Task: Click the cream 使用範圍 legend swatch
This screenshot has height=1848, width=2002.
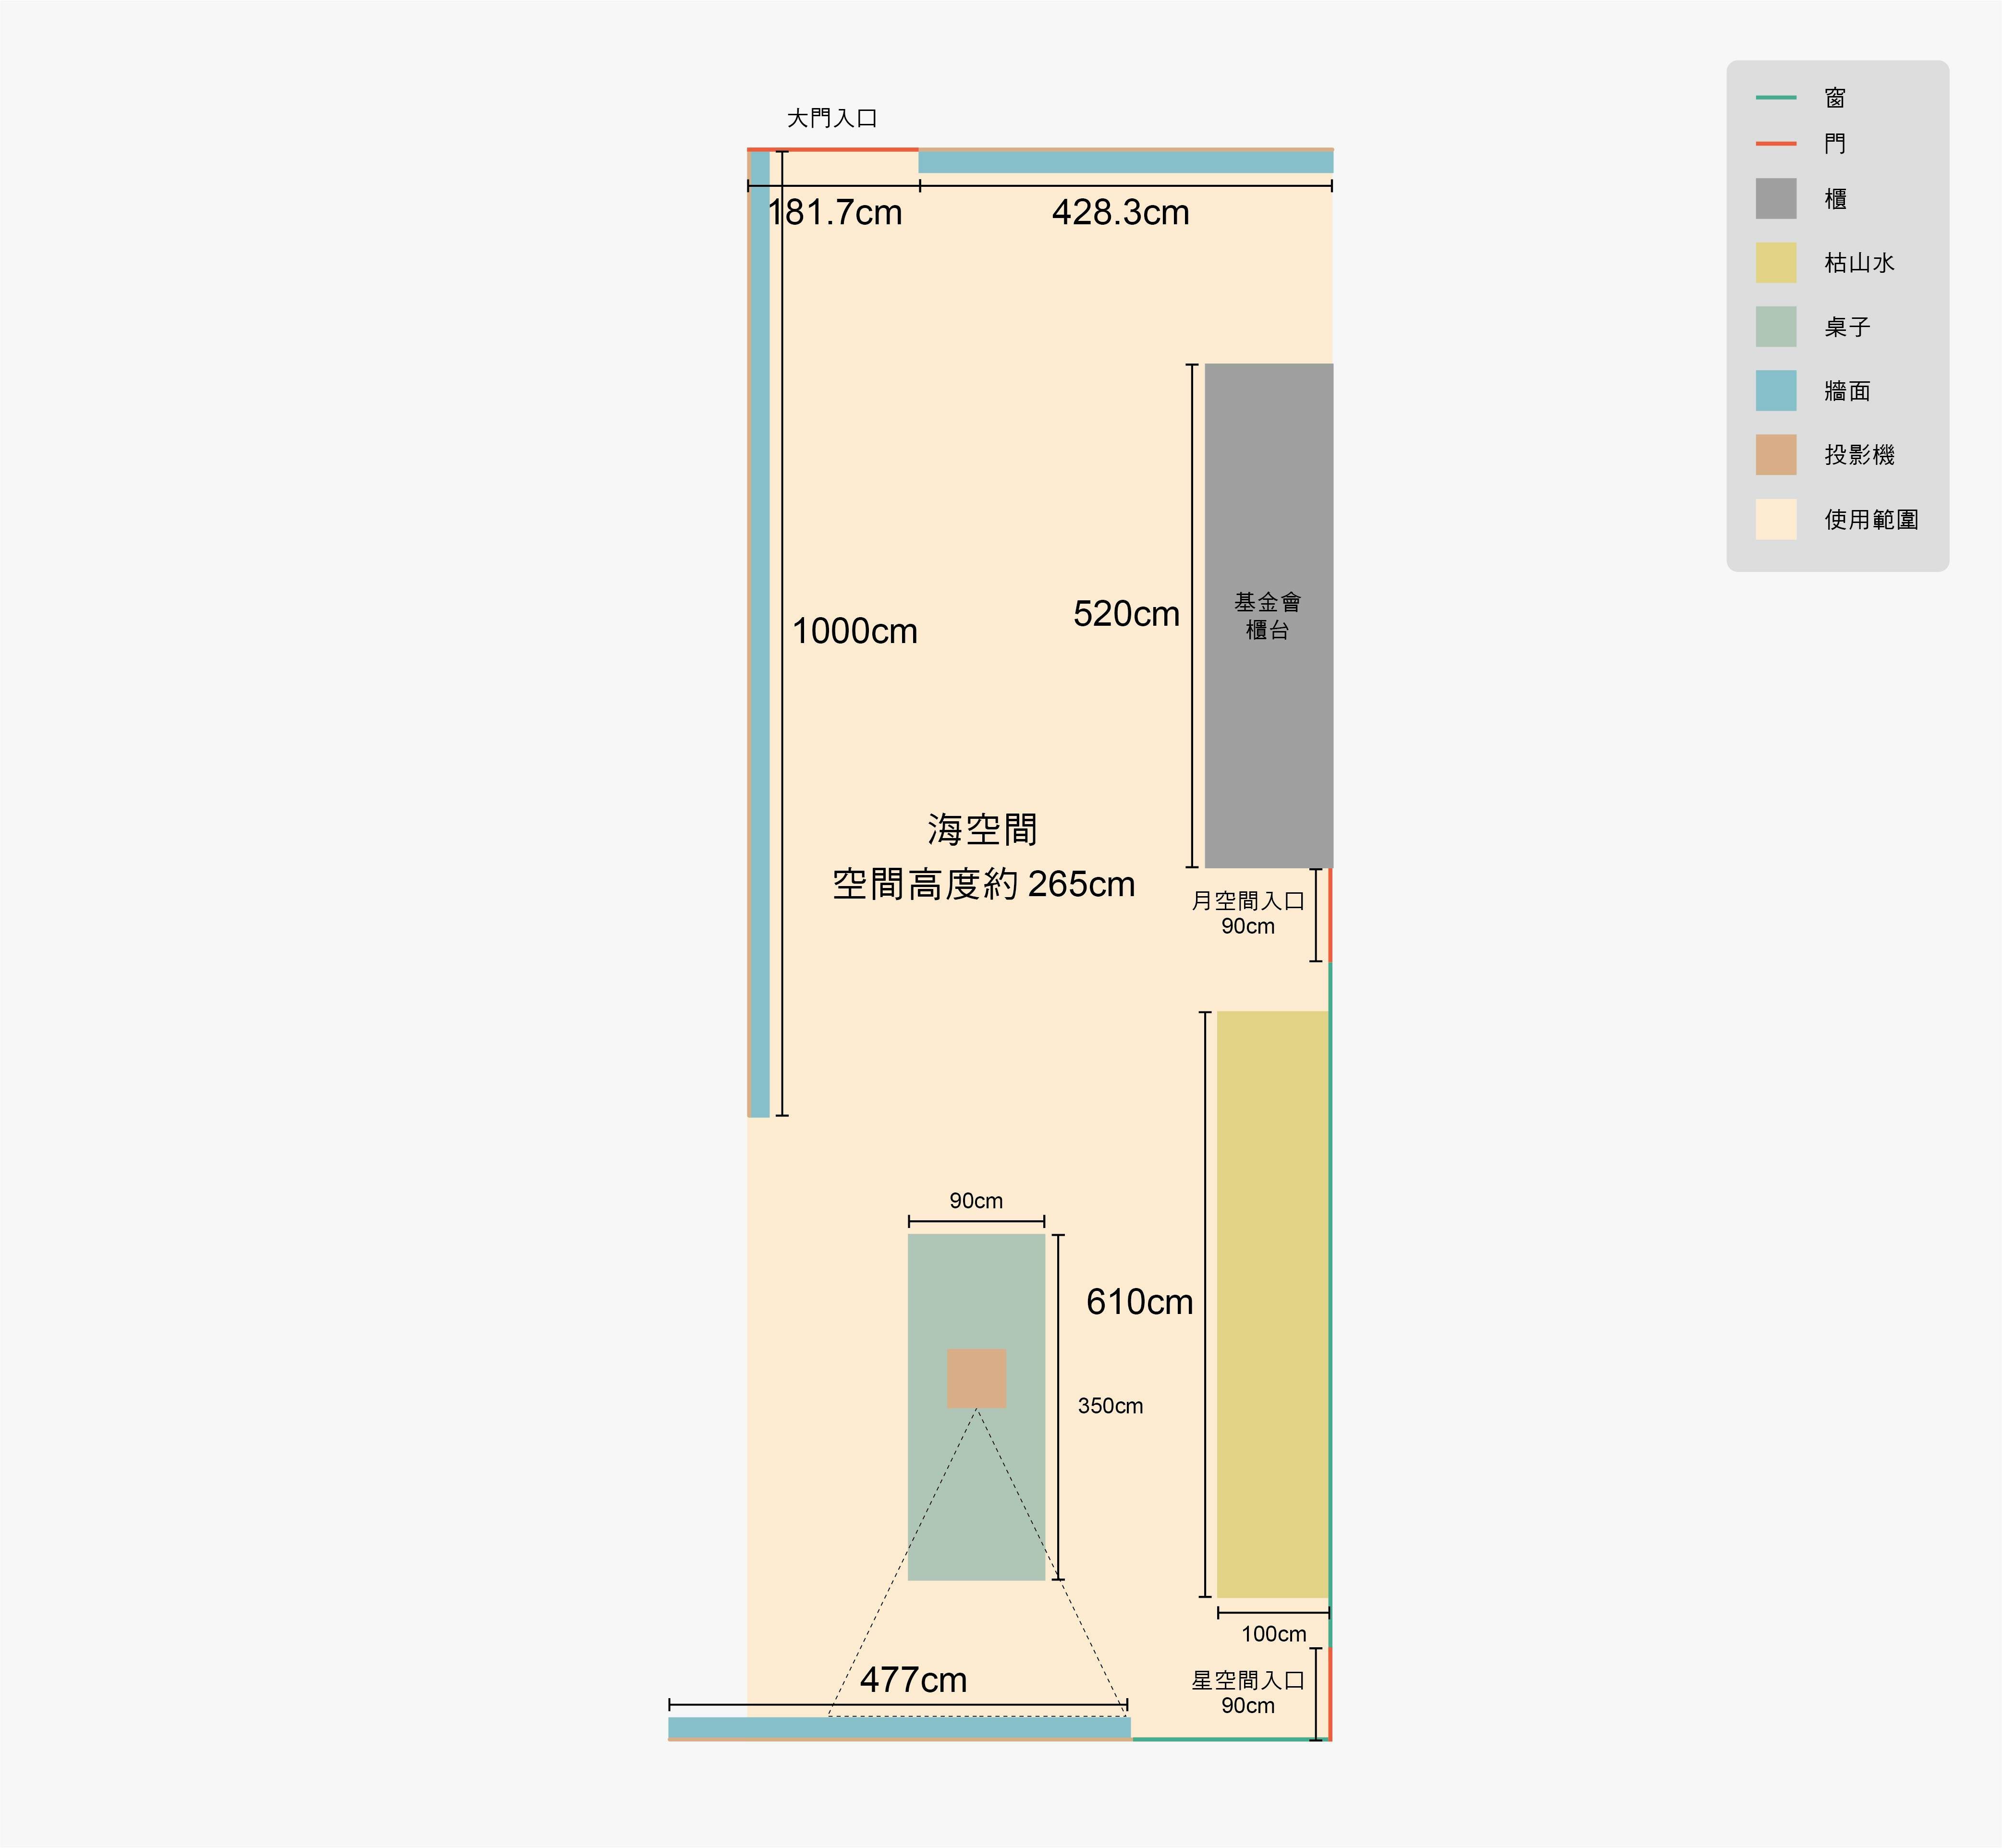Action: point(1775,519)
